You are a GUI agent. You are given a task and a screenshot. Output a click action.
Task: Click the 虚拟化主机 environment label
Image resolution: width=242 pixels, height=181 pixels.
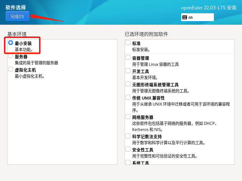tap(25, 70)
